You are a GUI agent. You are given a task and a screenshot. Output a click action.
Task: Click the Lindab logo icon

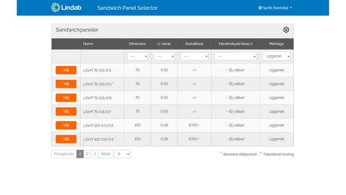56,7
